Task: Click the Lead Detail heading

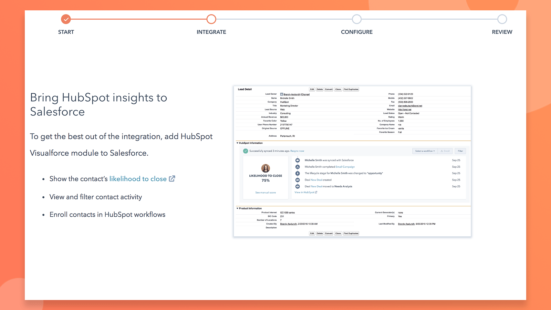Action: coord(245,89)
